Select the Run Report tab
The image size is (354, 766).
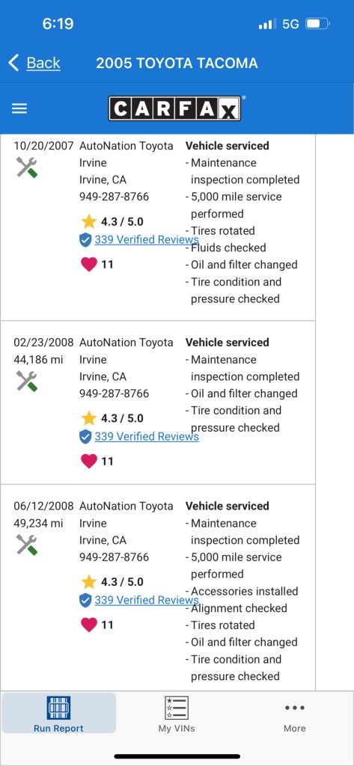[58, 713]
